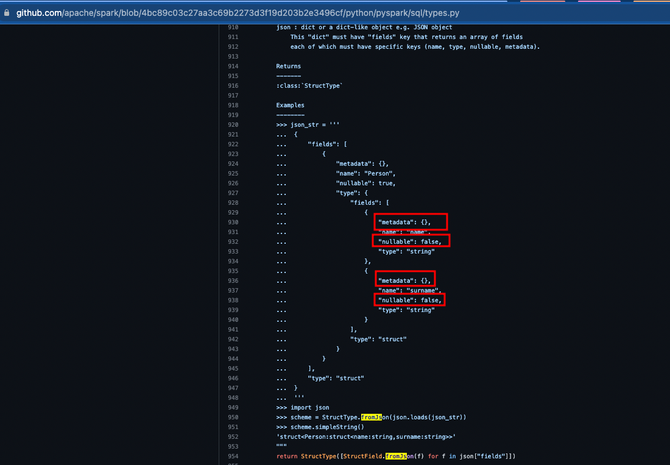Click '"type": "struct"' on line 942
This screenshot has width=670, height=465.
coord(378,339)
